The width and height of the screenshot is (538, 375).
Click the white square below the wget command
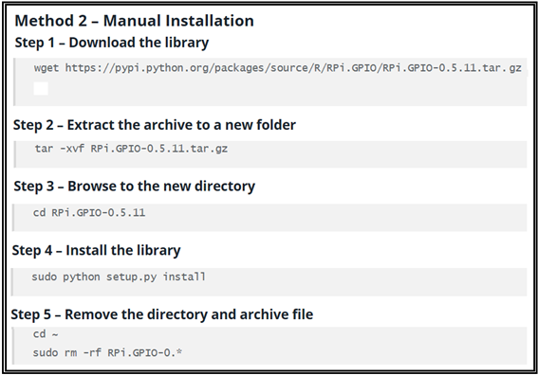point(41,88)
